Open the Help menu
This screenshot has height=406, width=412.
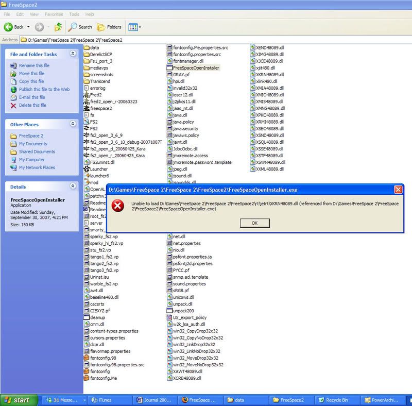90,14
